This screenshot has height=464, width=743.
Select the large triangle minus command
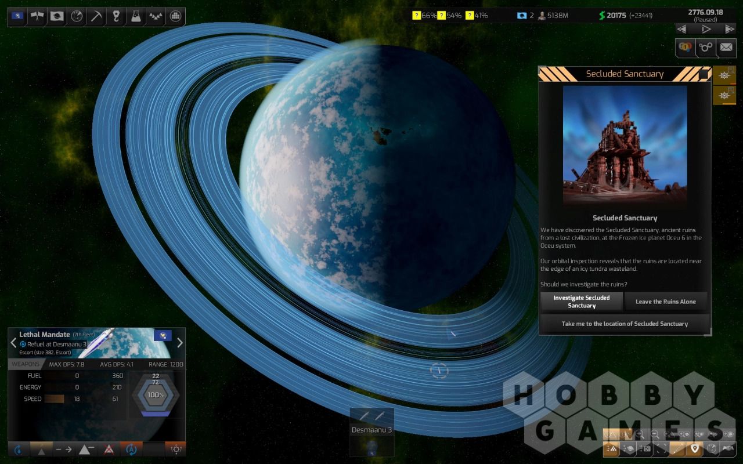(86, 449)
